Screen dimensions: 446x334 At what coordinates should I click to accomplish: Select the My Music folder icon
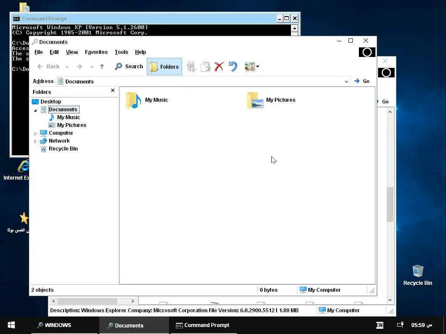[x=133, y=100]
